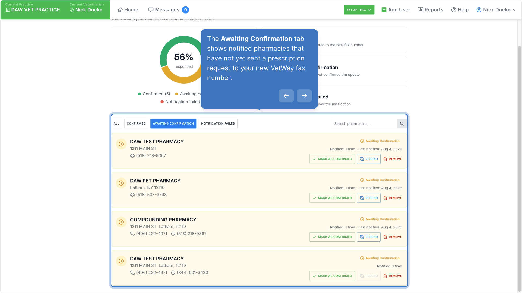This screenshot has width=522, height=293.
Task: Switch to the CONFIRMED tab
Action: pos(136,123)
